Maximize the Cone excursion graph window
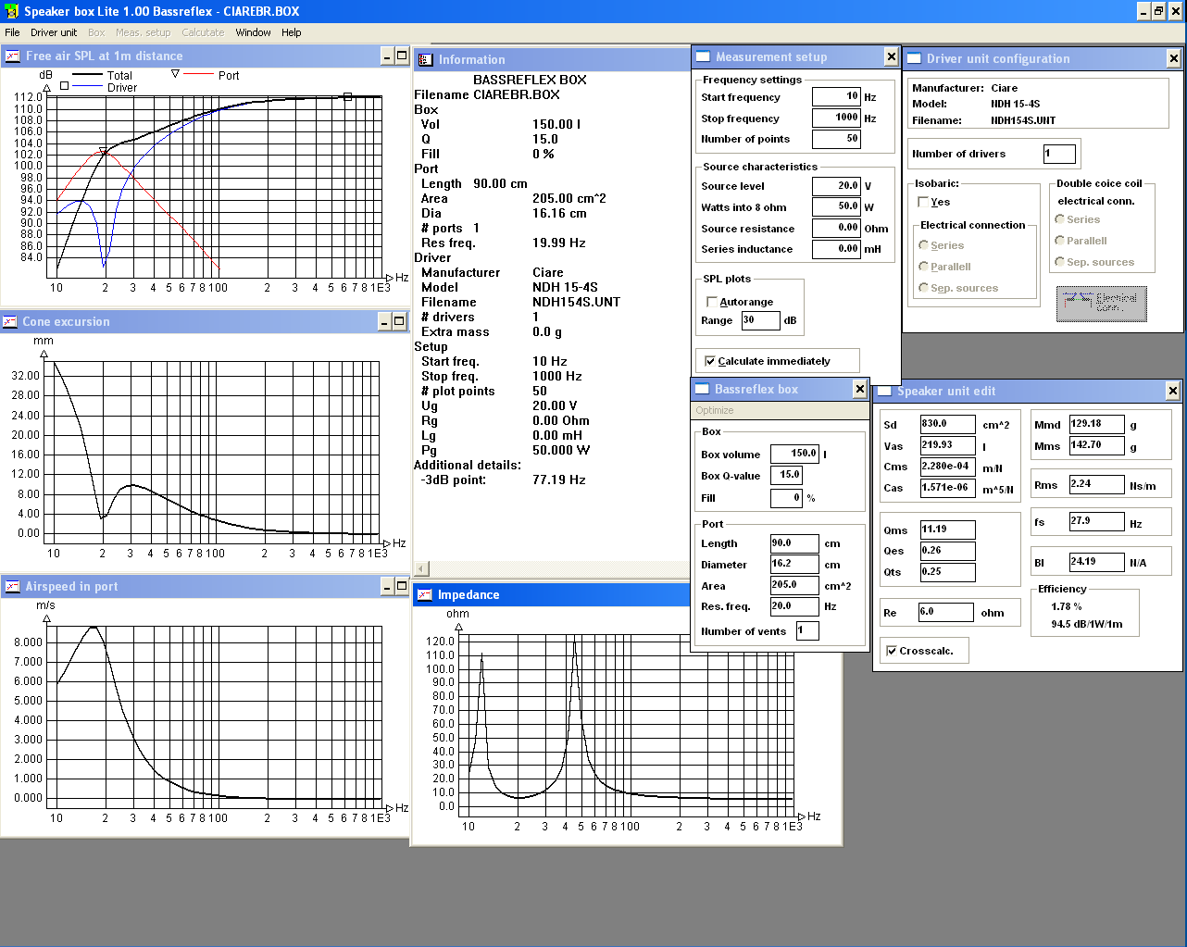The image size is (1187, 947). tap(399, 321)
